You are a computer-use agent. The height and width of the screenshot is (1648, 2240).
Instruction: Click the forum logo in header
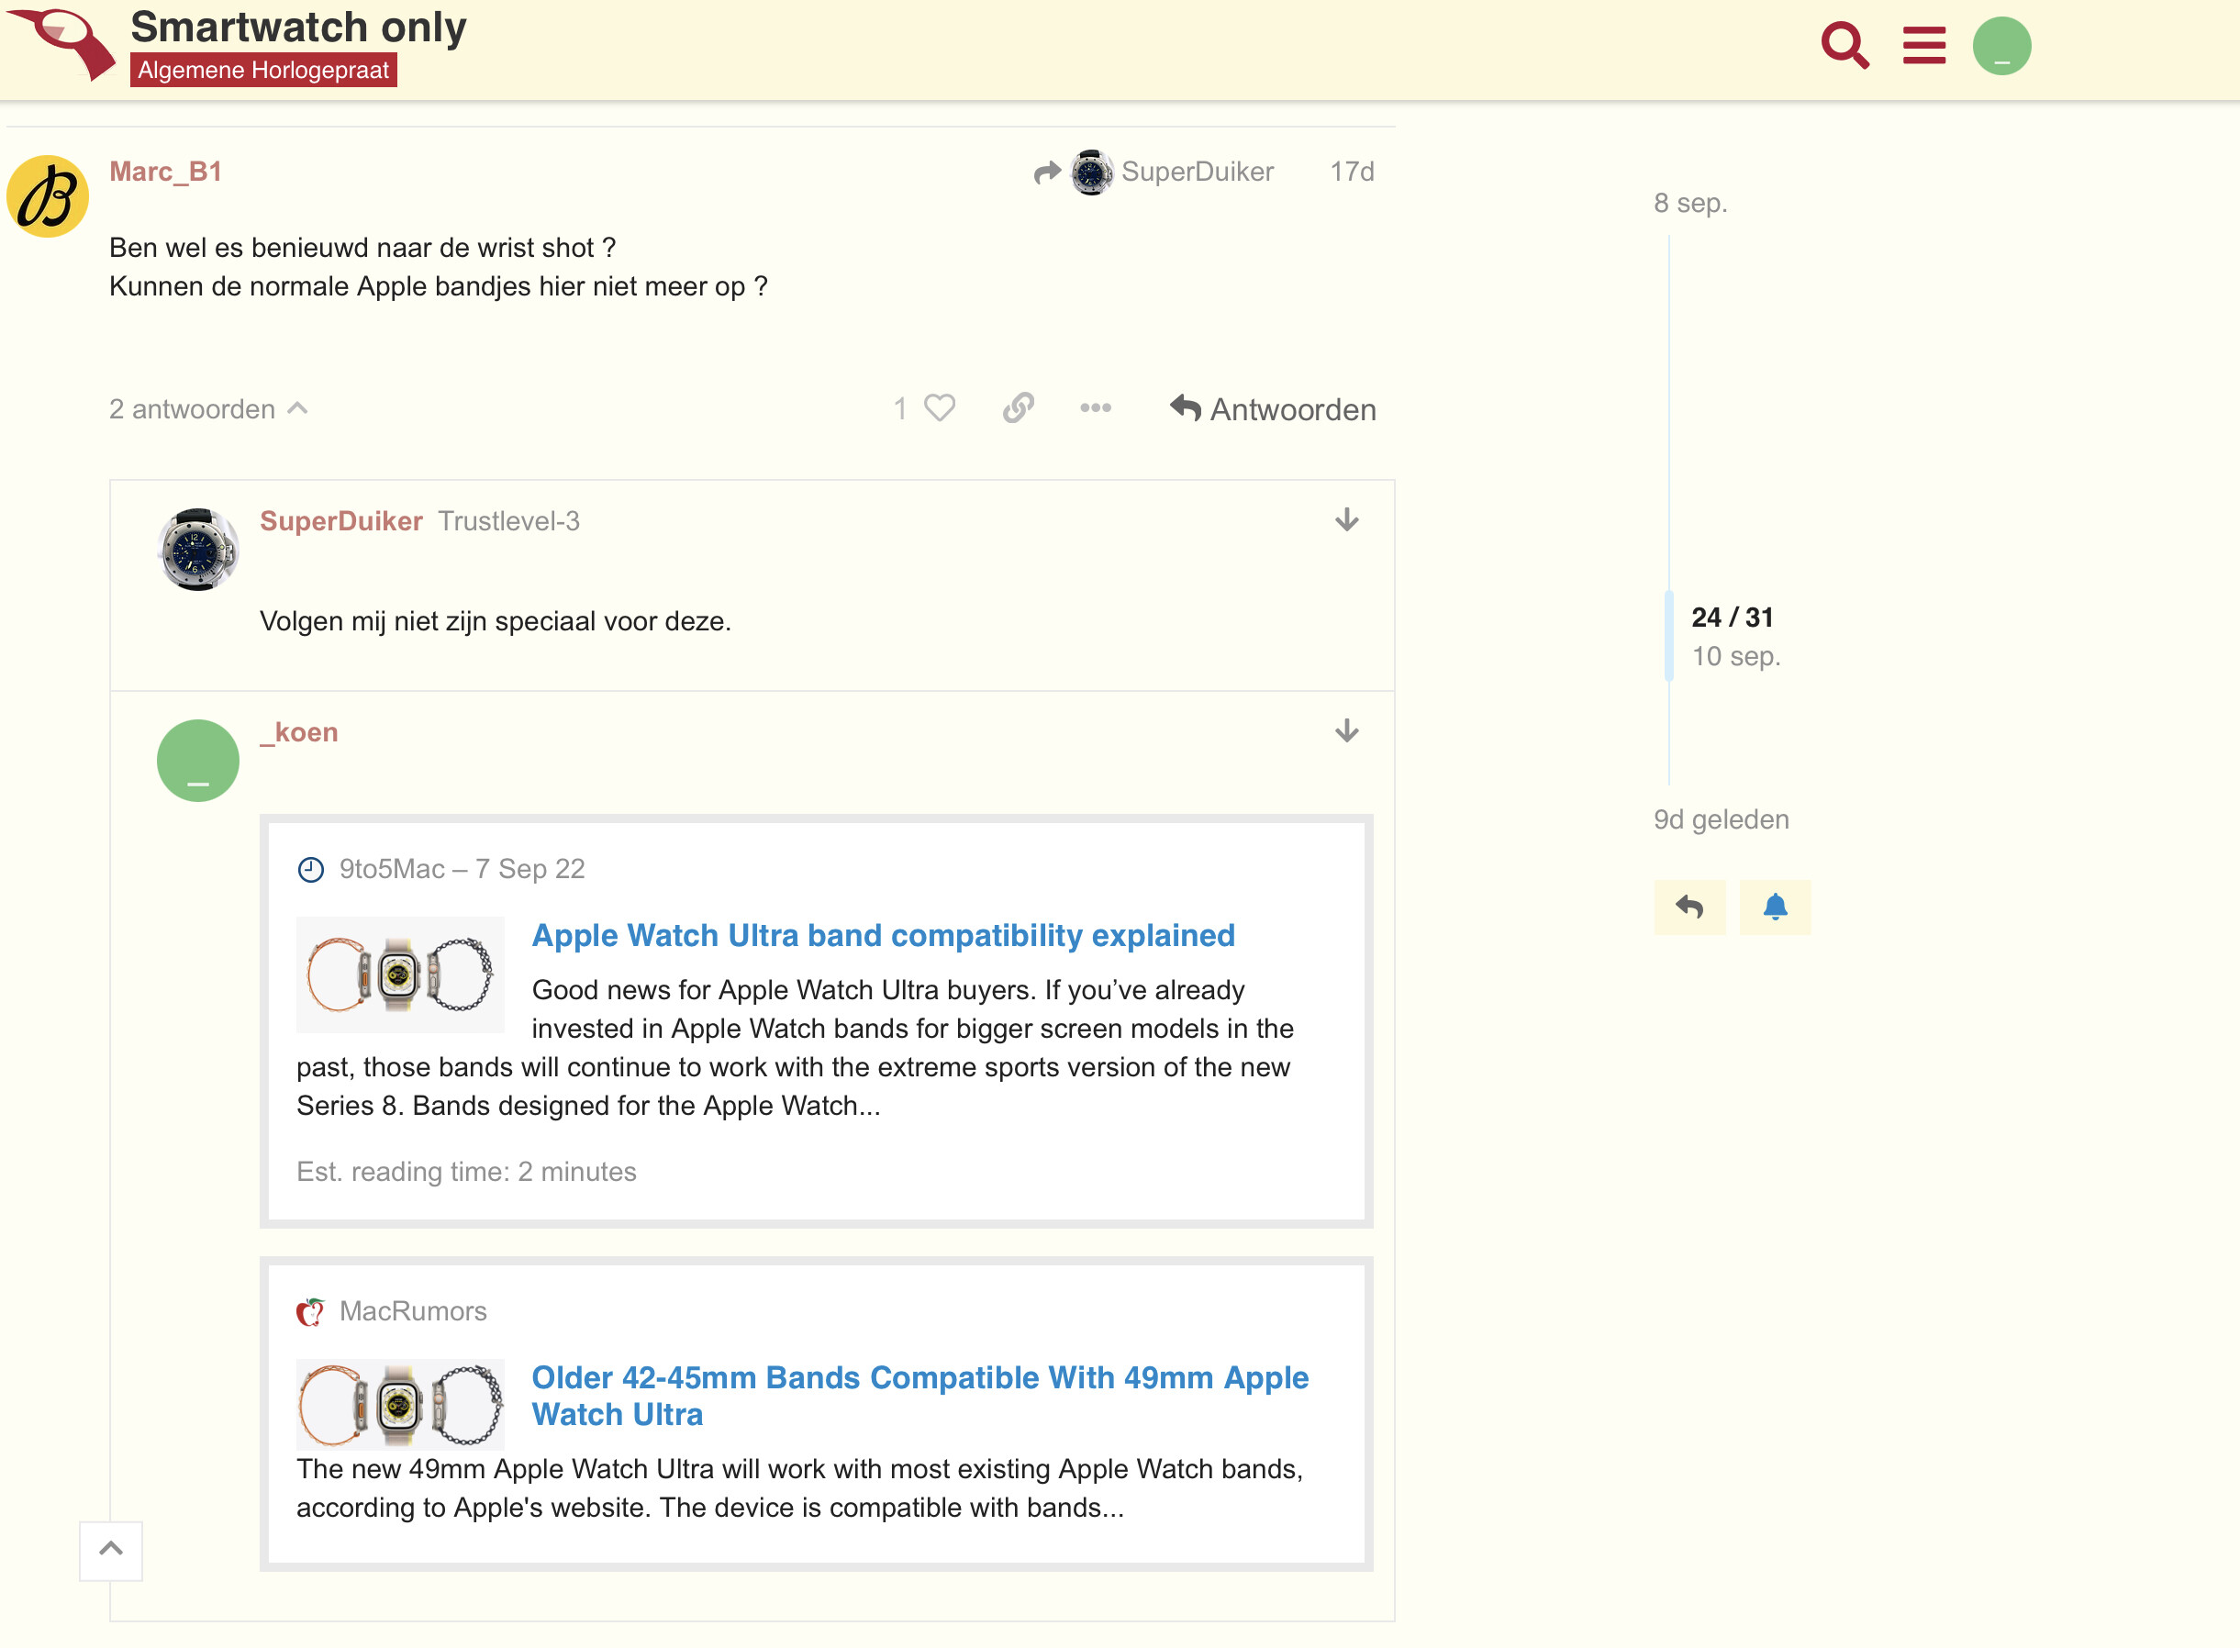point(61,44)
